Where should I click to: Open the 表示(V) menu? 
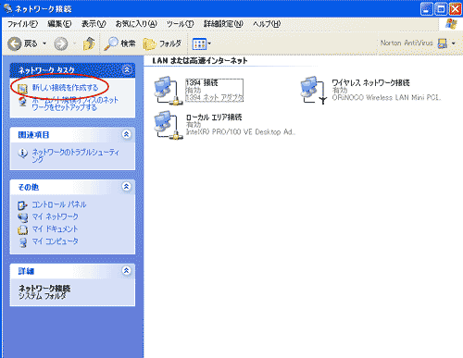pos(94,24)
